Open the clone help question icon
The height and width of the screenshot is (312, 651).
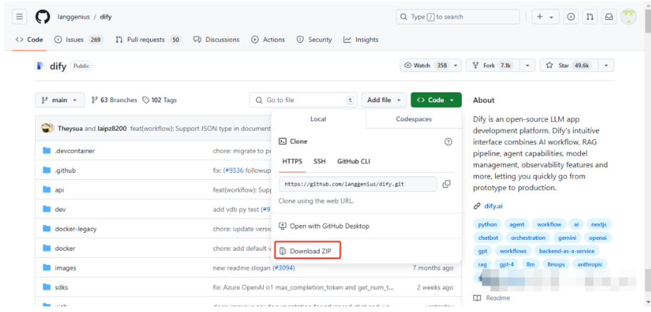(448, 141)
